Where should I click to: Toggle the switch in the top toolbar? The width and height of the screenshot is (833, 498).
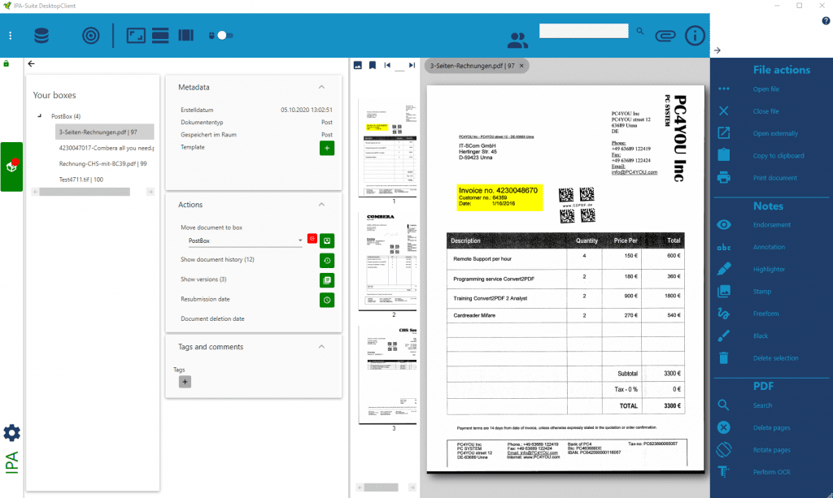click(x=221, y=36)
